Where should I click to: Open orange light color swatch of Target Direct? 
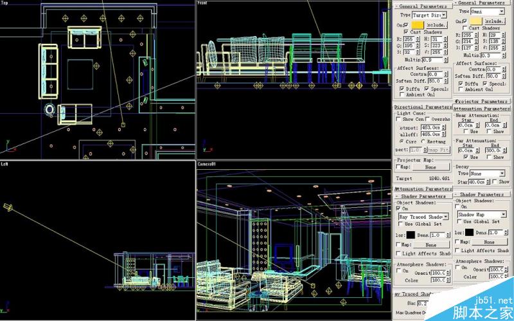[x=417, y=25]
